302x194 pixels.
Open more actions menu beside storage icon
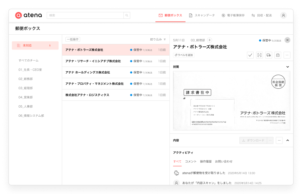point(287,55)
